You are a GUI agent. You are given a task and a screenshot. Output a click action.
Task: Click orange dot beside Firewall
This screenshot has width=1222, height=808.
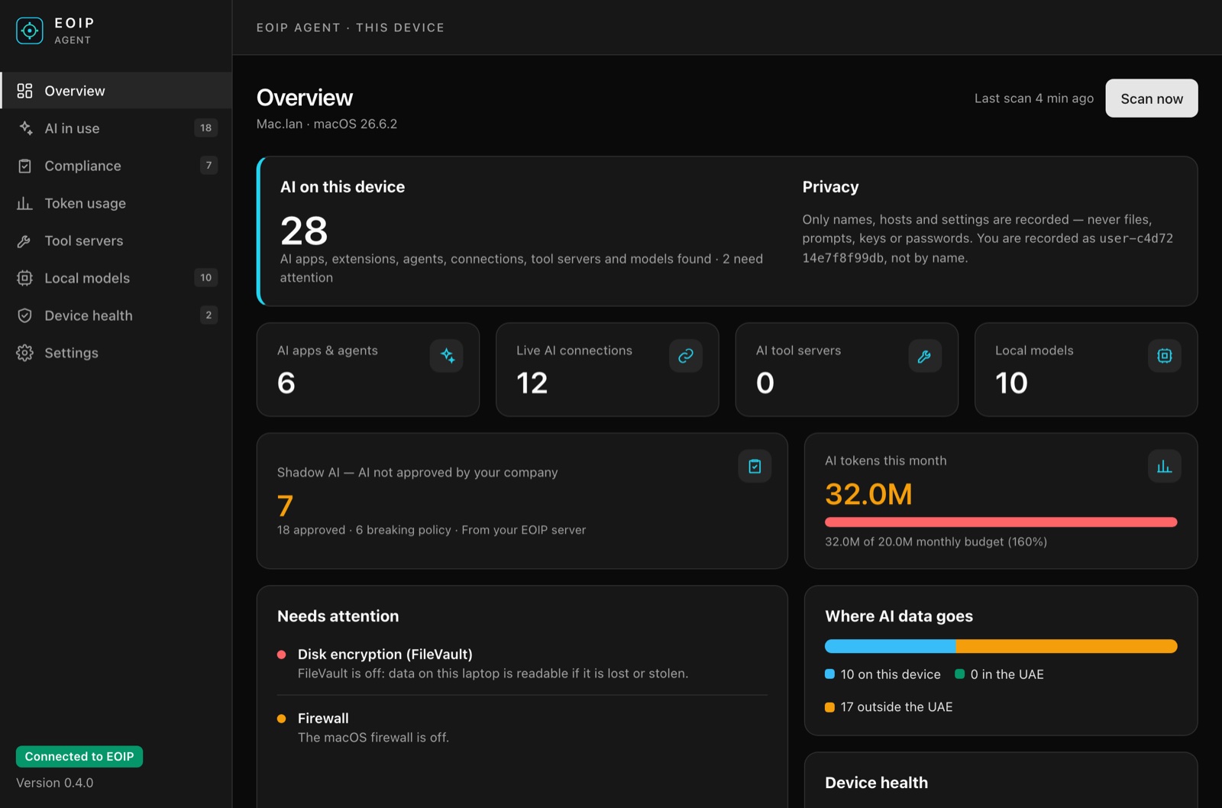point(281,719)
